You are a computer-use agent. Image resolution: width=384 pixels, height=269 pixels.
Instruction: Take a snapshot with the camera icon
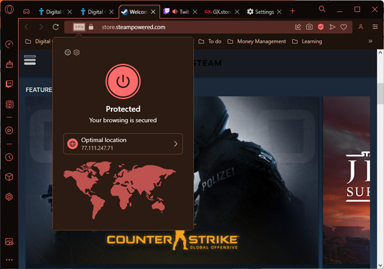[x=309, y=27]
